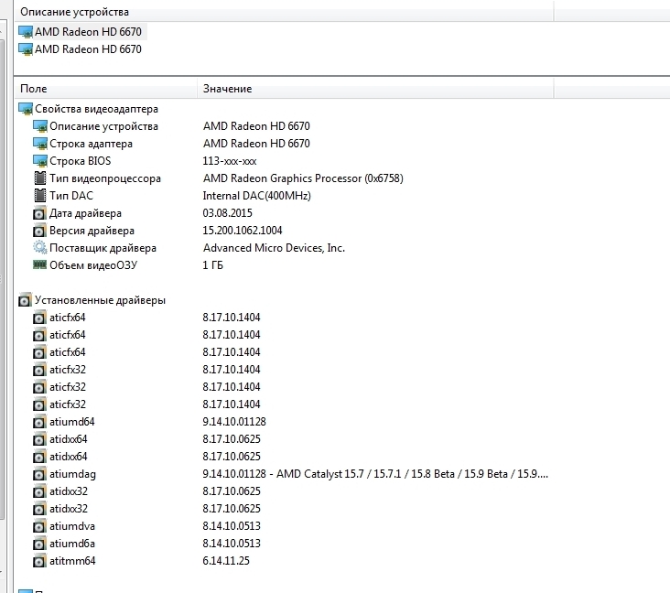
Task: Select driver version '15.200.1062.1004'
Action: (x=243, y=231)
